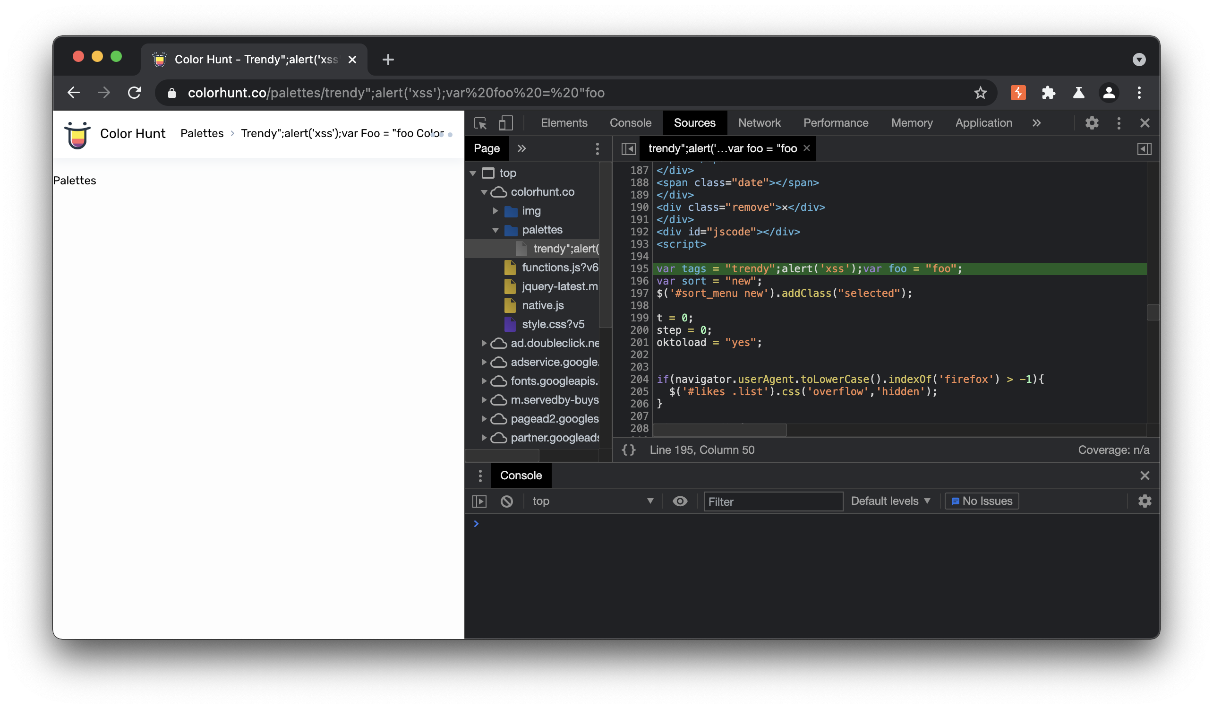Collapse the palettes folder in tree

(x=495, y=230)
